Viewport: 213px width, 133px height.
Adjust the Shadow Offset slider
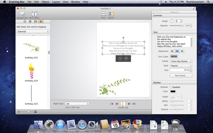(177, 101)
